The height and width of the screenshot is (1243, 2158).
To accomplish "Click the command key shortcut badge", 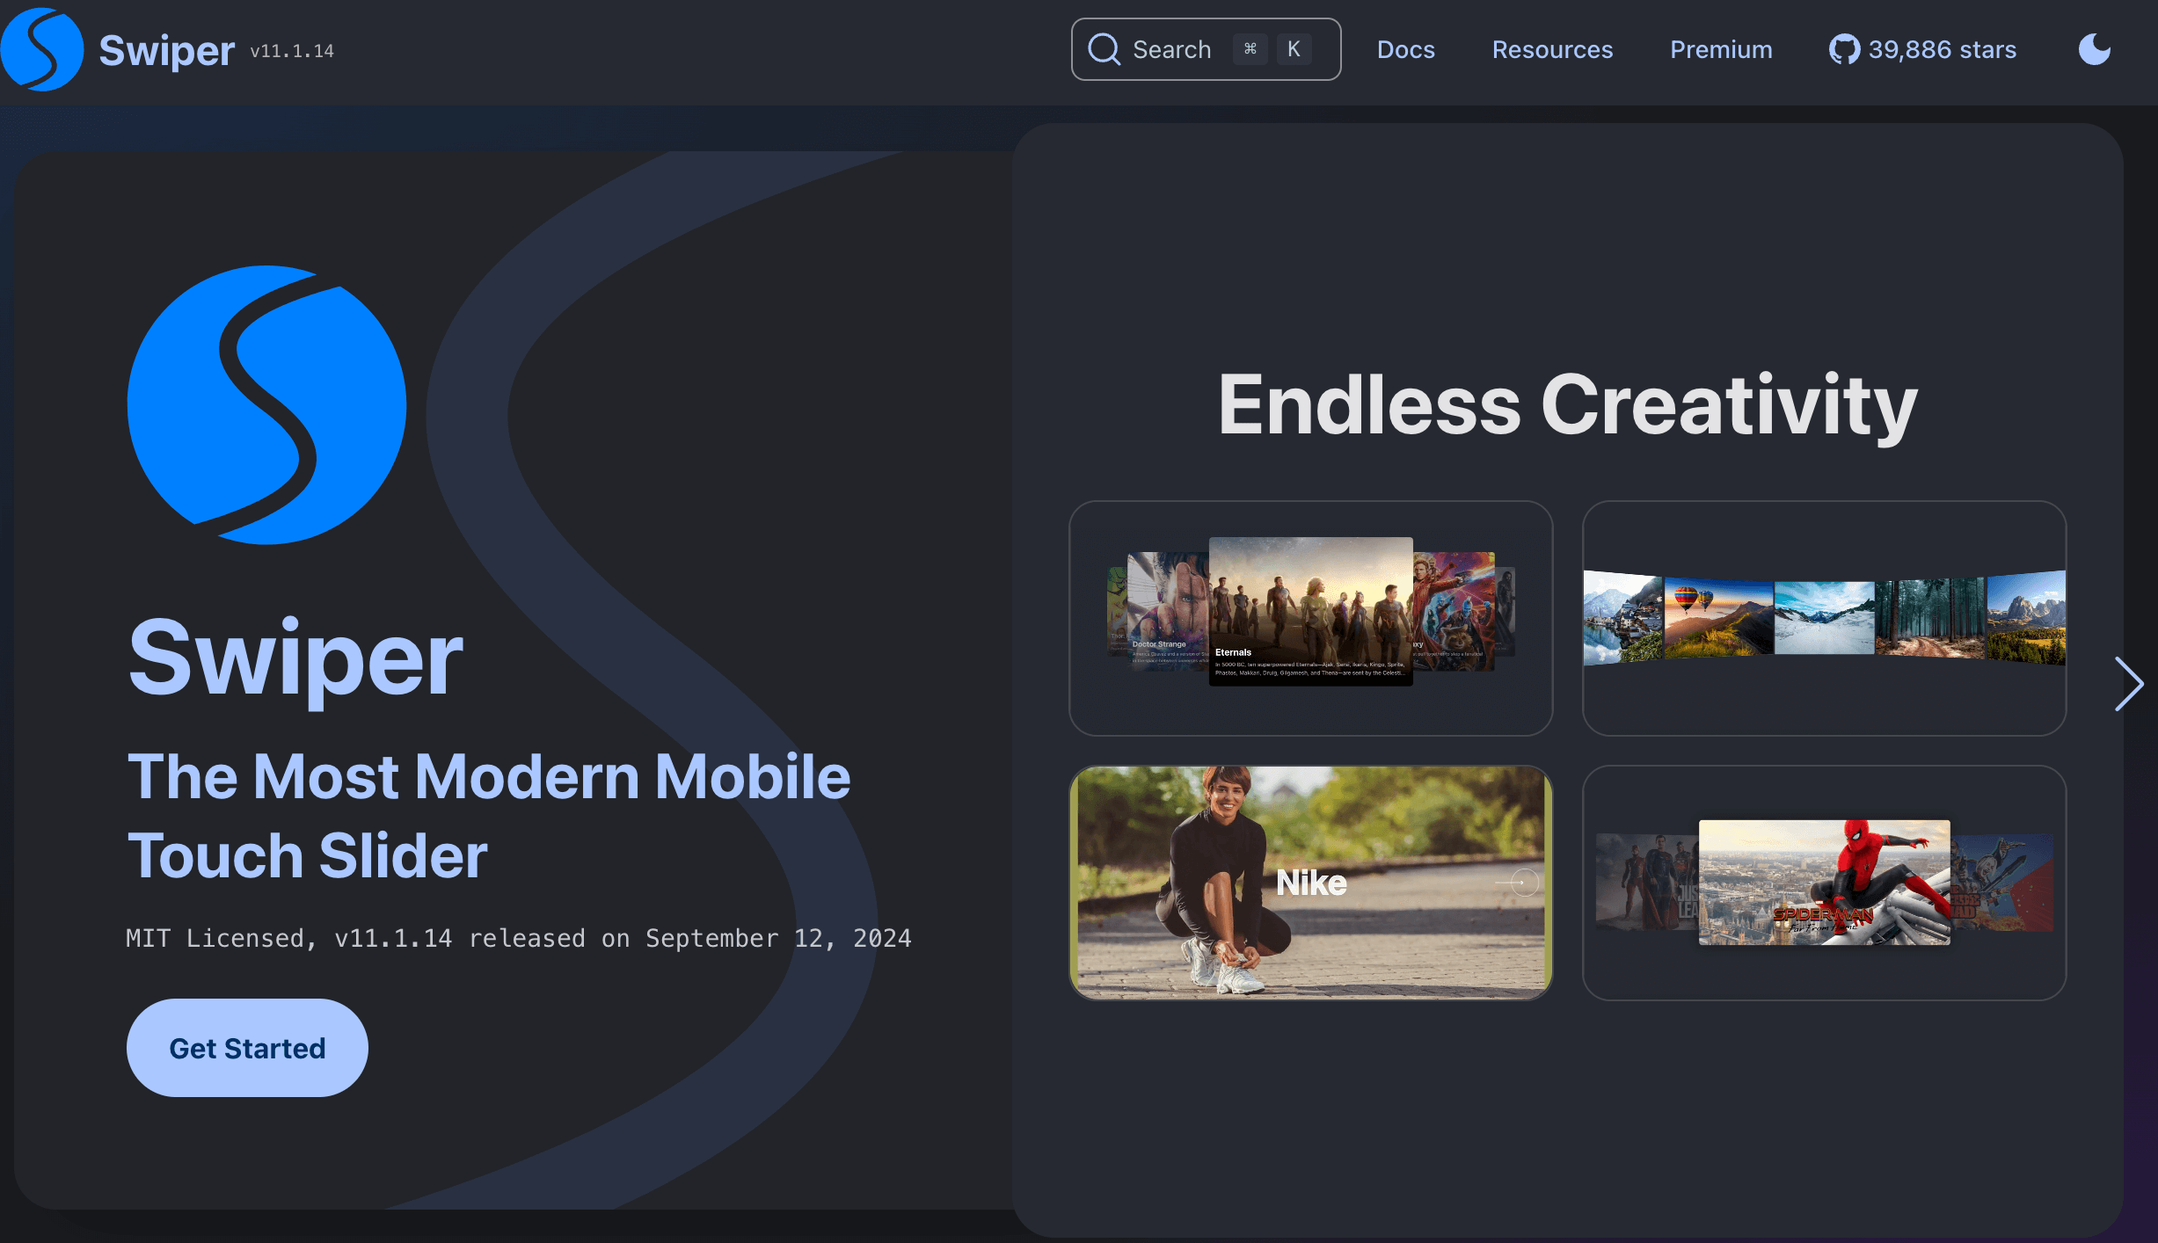I will 1250,49.
